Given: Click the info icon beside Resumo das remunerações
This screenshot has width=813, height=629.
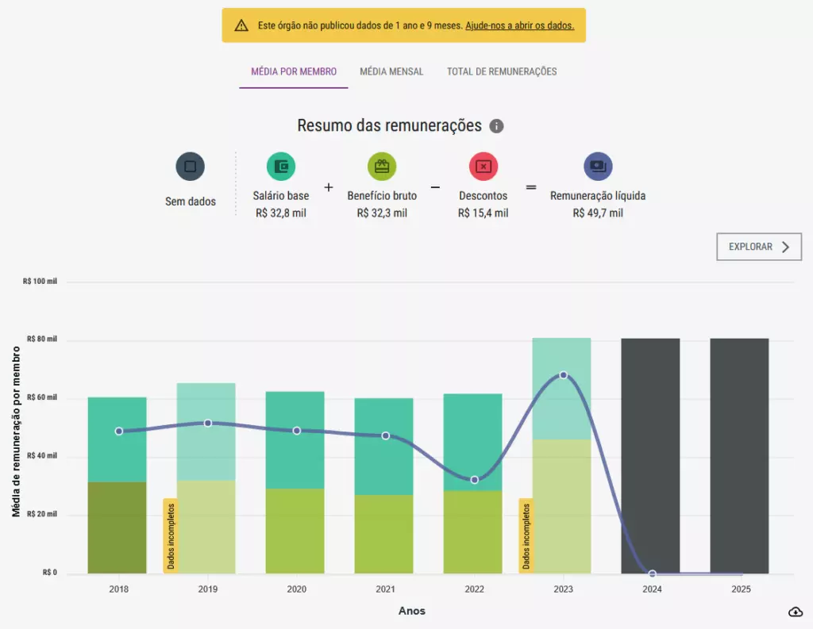Looking at the screenshot, I should [x=496, y=126].
